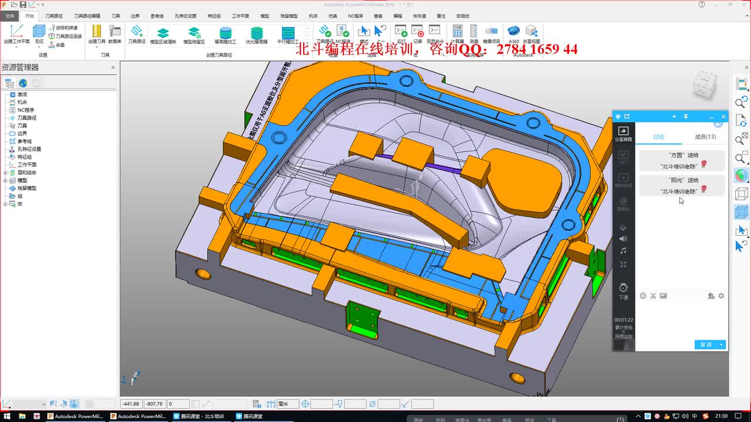Click the wireframe box icon in view toolbar

(x=742, y=194)
